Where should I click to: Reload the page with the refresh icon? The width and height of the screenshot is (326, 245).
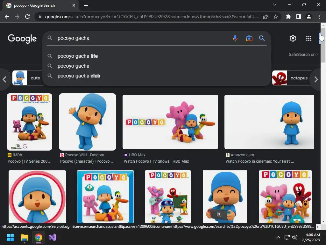pyautogui.click(x=27, y=17)
